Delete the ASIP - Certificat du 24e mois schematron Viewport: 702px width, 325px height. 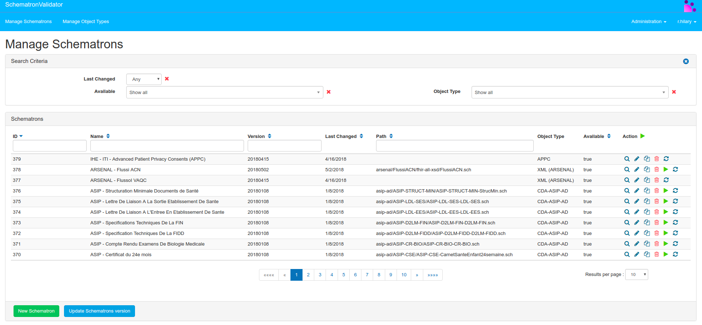pos(657,254)
